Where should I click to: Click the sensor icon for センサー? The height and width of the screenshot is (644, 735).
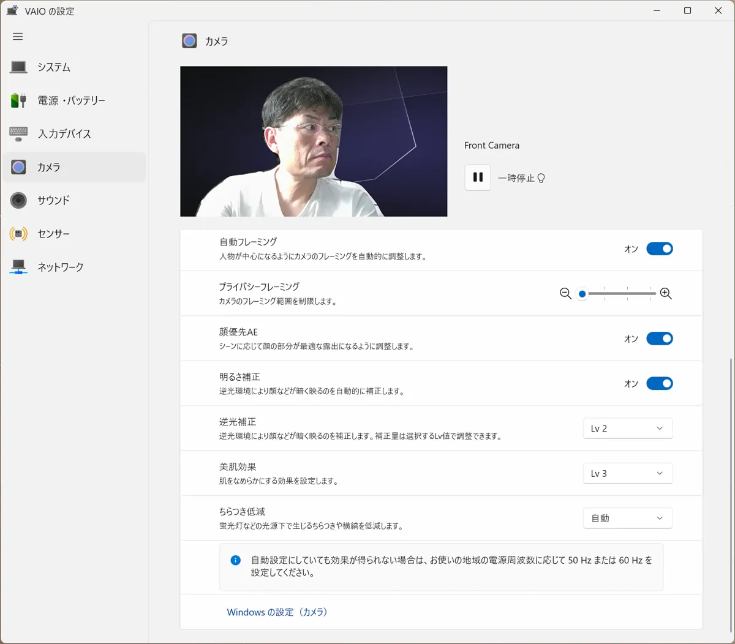pos(18,234)
